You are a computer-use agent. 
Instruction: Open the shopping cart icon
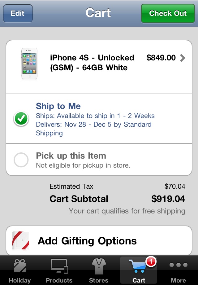point(137,266)
